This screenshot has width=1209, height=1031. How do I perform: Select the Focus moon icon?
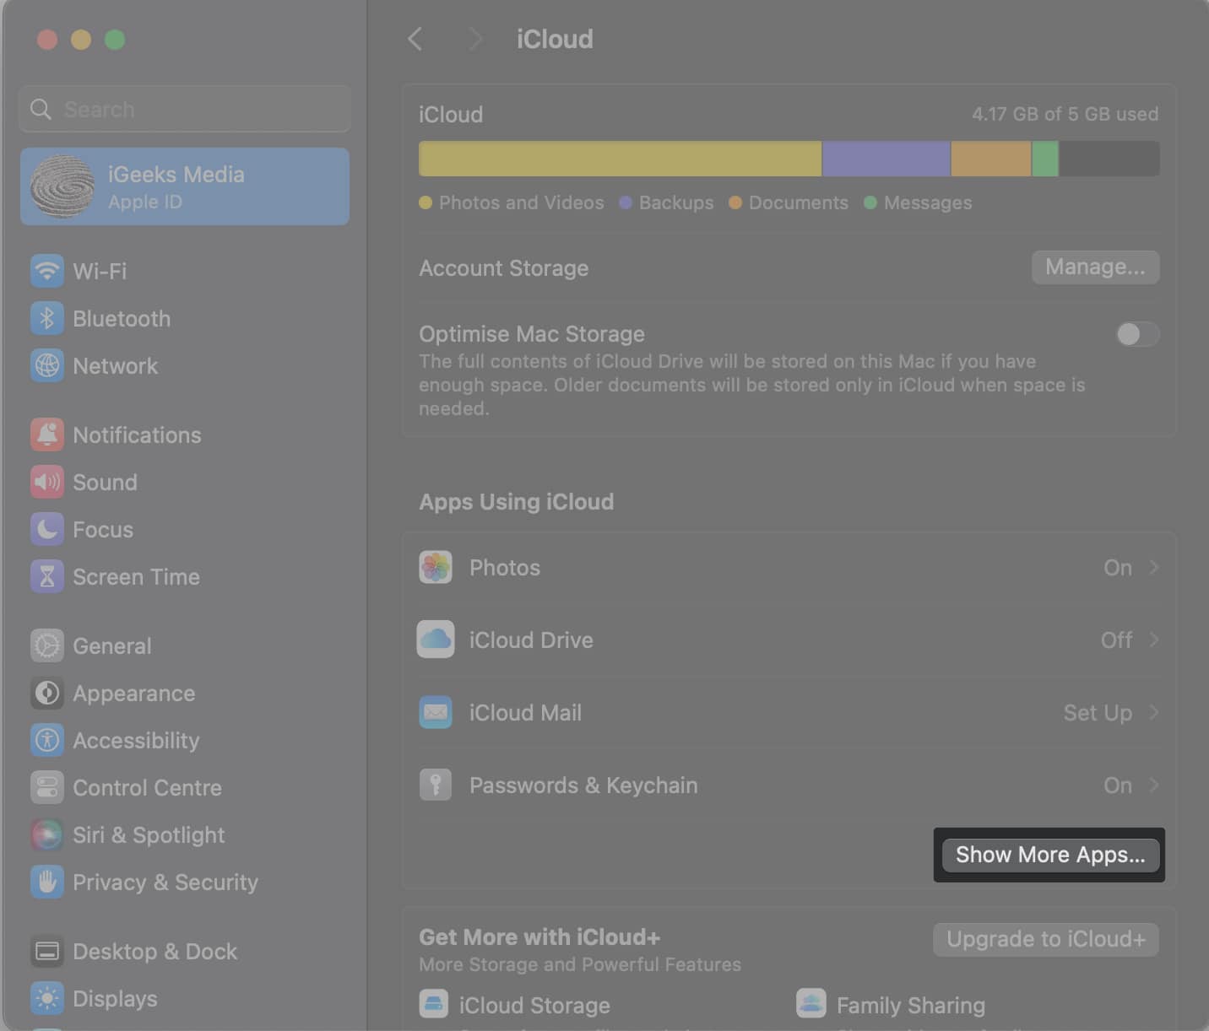click(x=47, y=529)
